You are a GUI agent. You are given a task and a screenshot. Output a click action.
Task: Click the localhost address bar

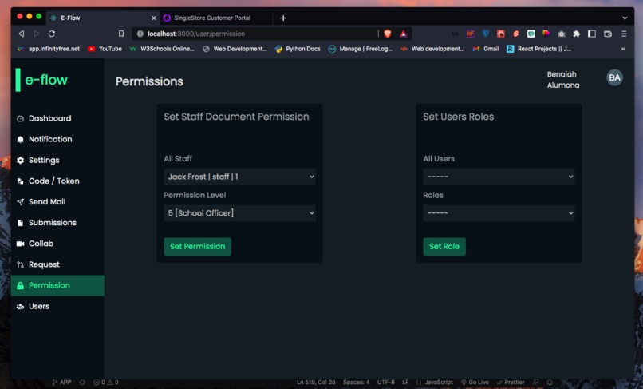click(254, 34)
